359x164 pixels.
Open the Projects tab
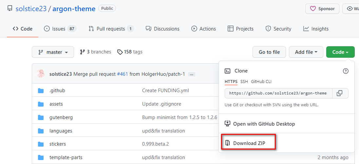tap(240, 29)
